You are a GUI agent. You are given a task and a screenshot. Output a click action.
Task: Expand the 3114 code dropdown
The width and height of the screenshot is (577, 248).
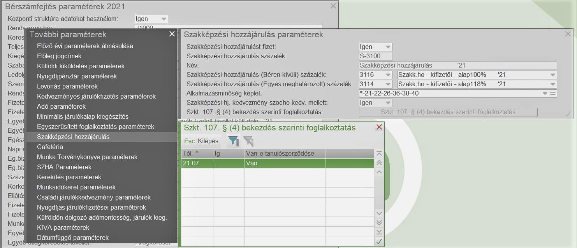pos(388,84)
